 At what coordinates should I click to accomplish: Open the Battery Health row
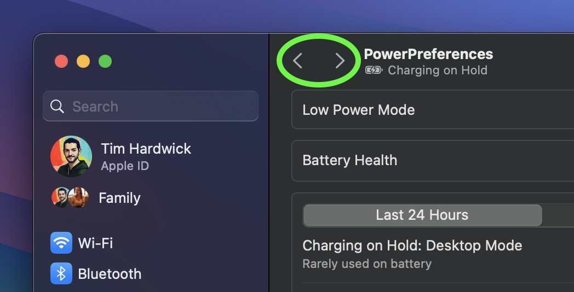(x=433, y=160)
